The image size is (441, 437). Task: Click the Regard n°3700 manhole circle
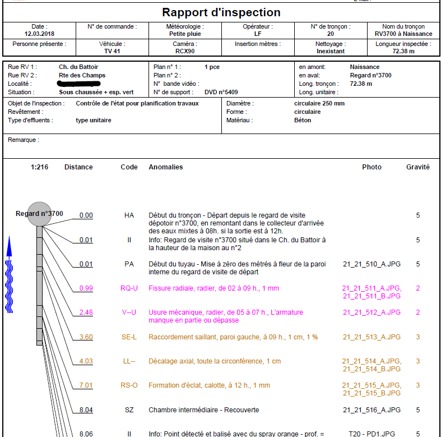point(39,214)
